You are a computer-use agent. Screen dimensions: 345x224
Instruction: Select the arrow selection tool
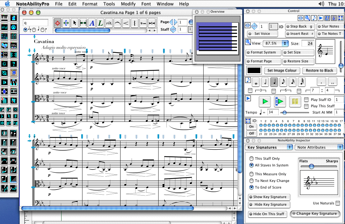click(x=75, y=23)
